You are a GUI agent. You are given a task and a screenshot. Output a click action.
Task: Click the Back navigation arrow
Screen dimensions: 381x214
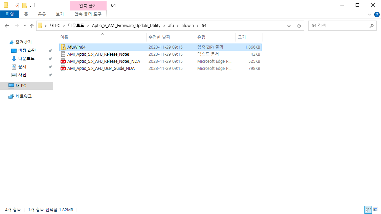click(7, 25)
